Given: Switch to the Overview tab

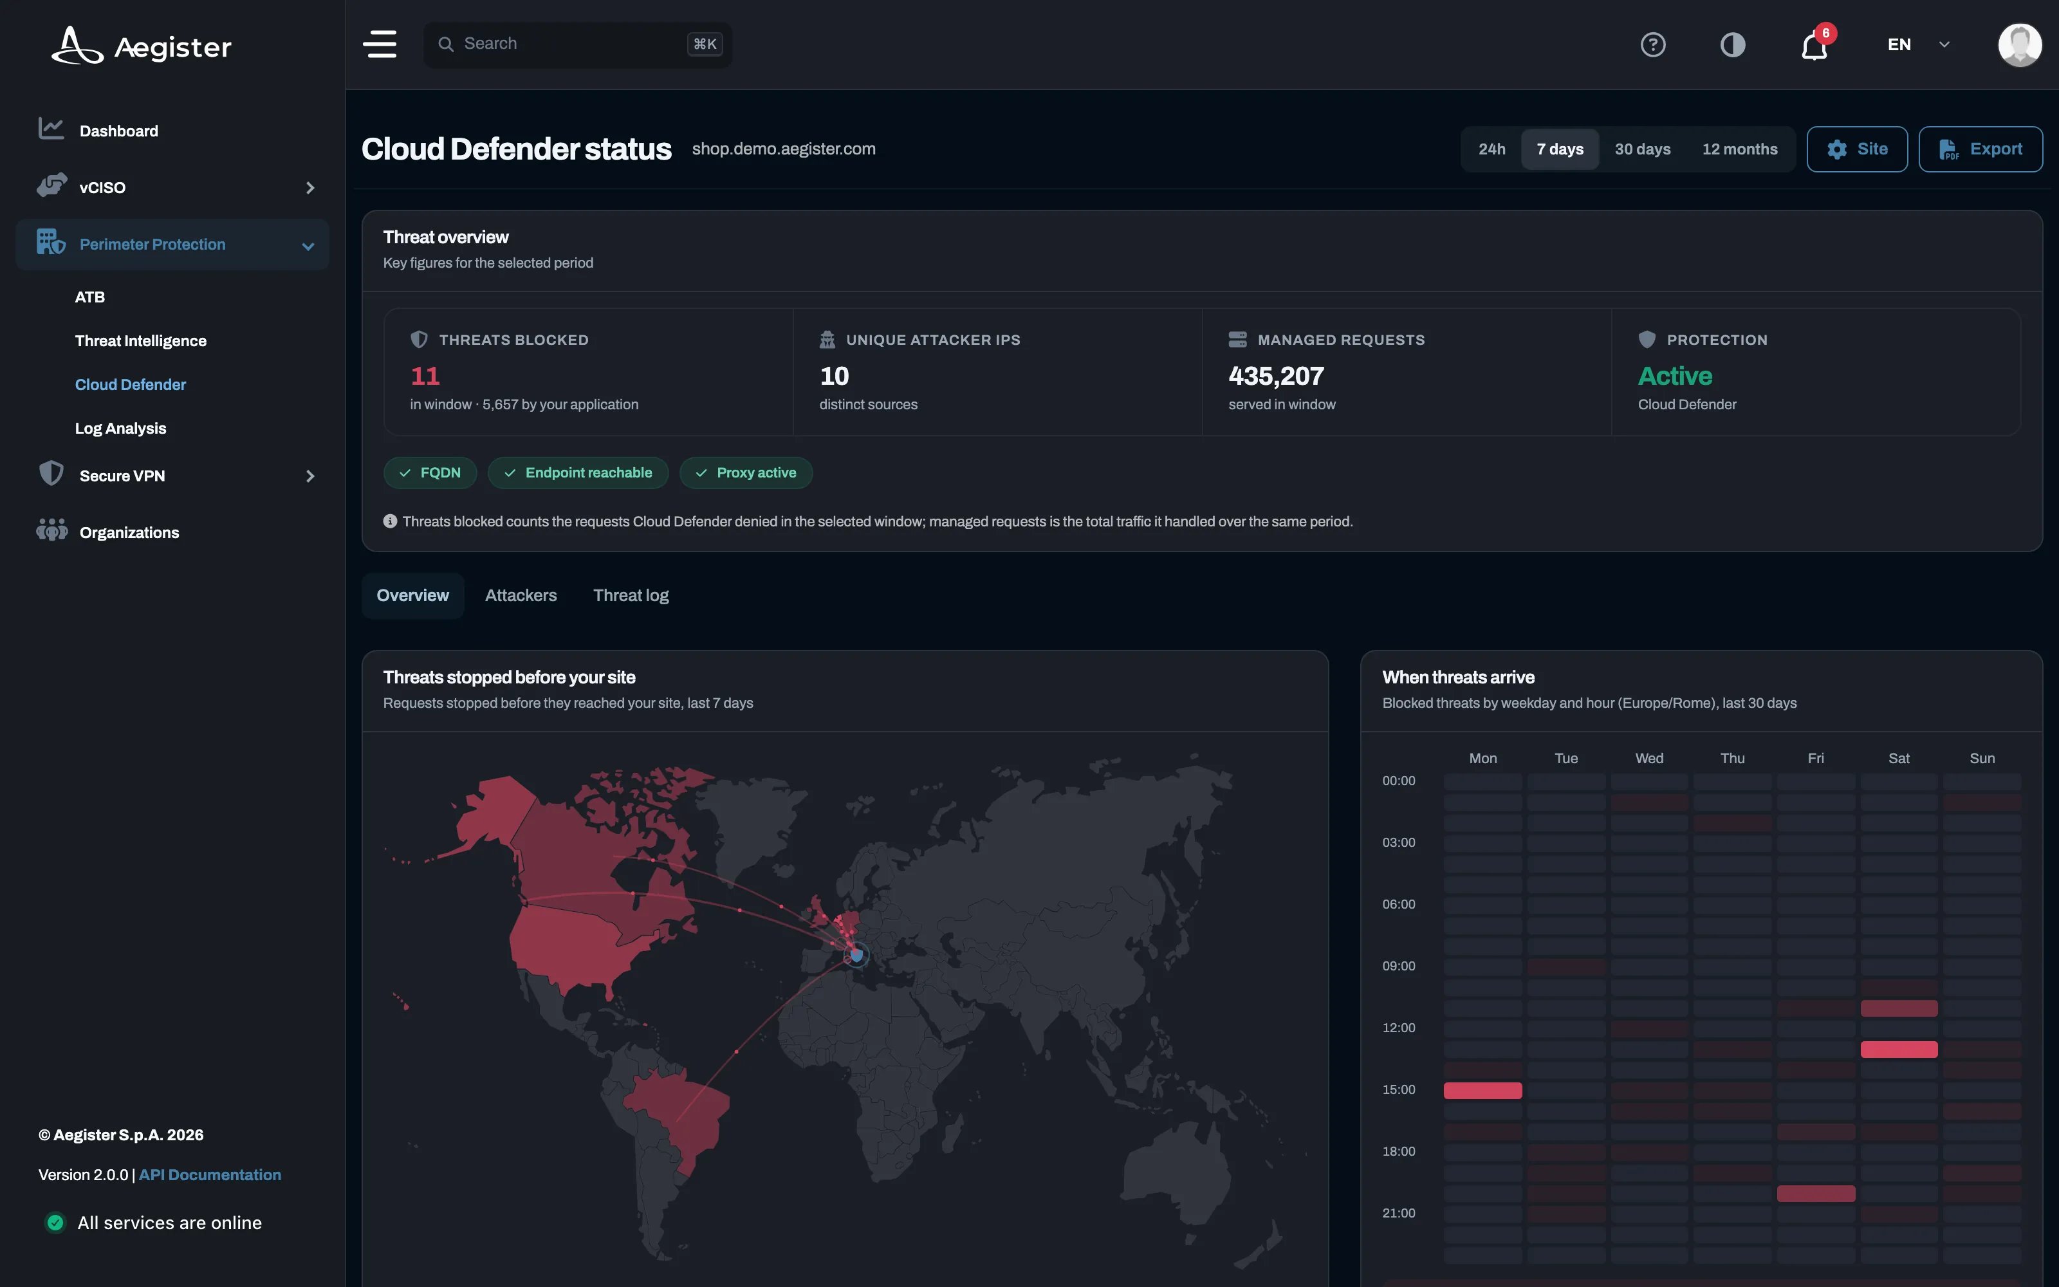Looking at the screenshot, I should click(412, 595).
